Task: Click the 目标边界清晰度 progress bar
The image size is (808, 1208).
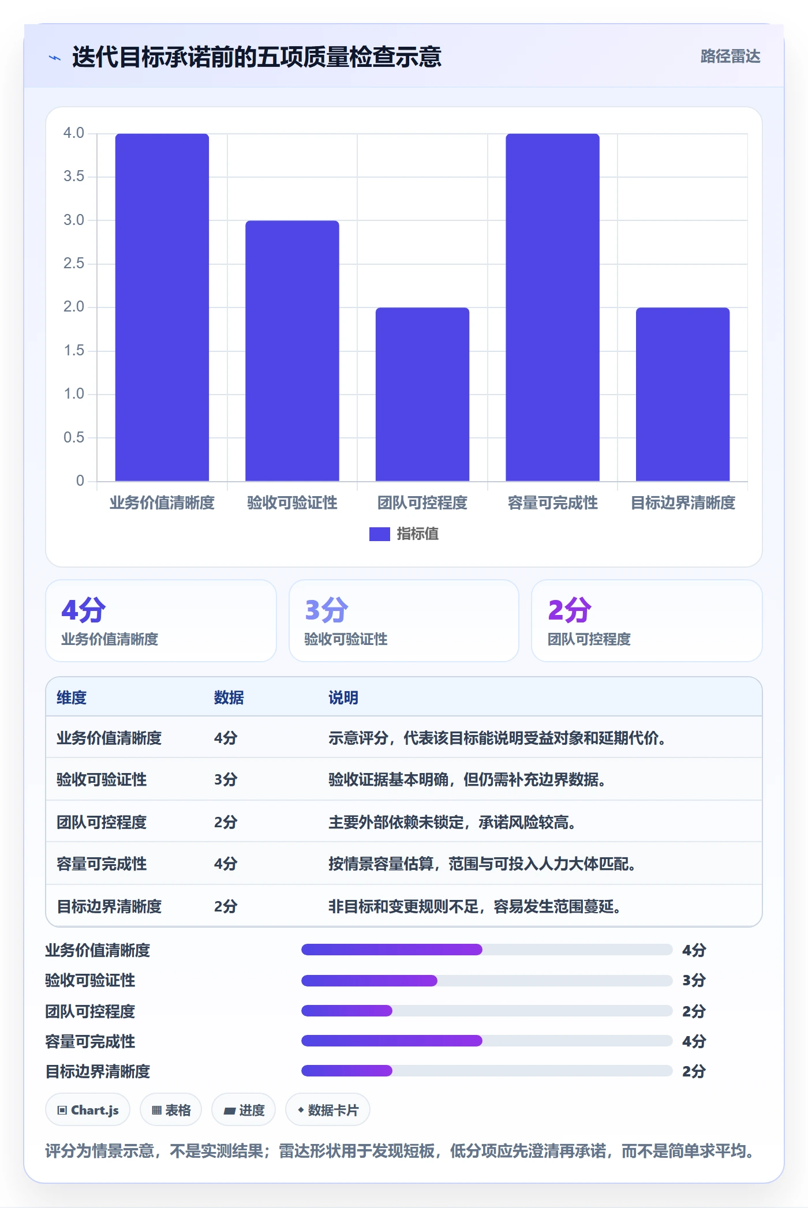Action: pyautogui.click(x=487, y=1071)
